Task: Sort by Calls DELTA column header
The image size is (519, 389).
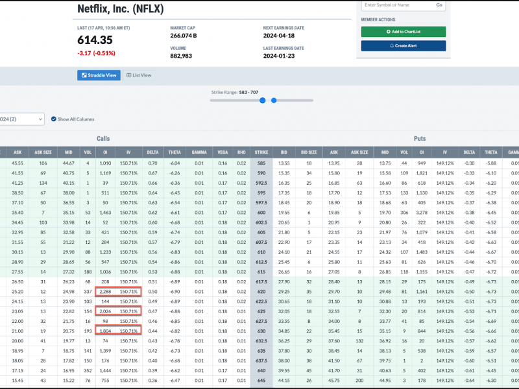Action: [x=152, y=152]
